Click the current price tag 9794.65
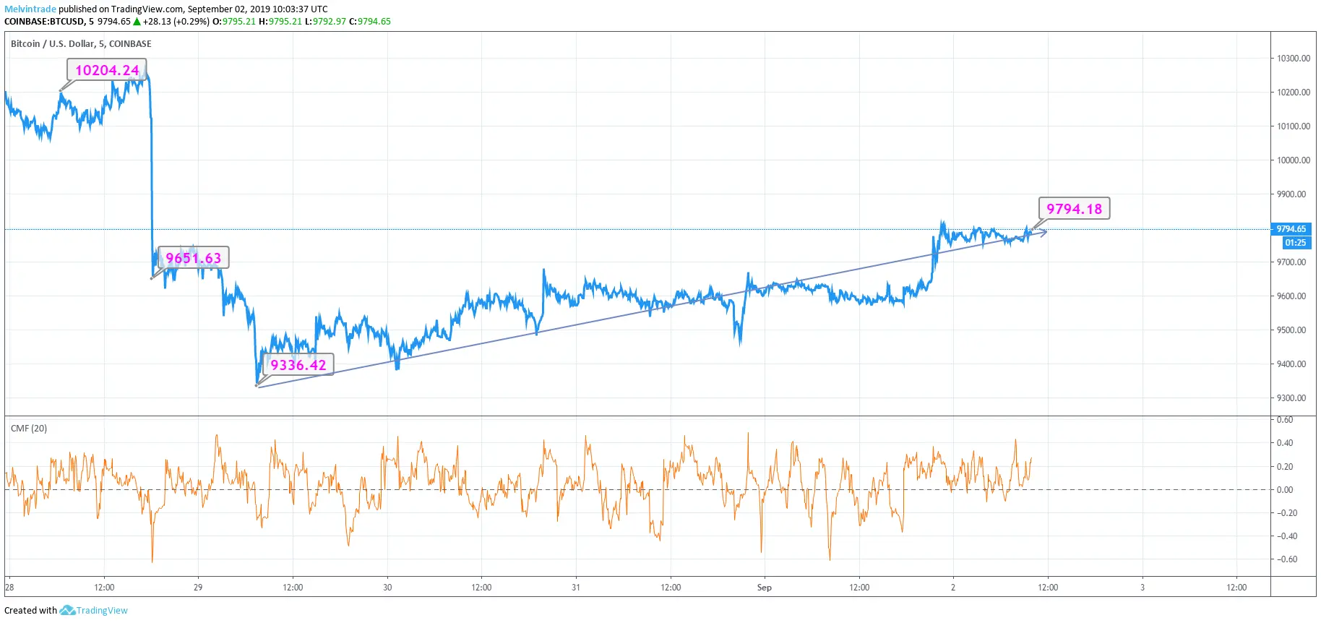This screenshot has height=623, width=1321. (x=1291, y=229)
